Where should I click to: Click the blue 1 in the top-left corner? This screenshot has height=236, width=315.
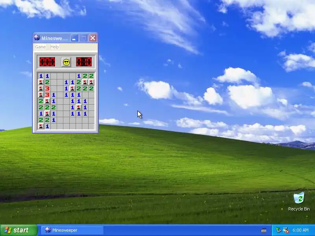(x=41, y=76)
